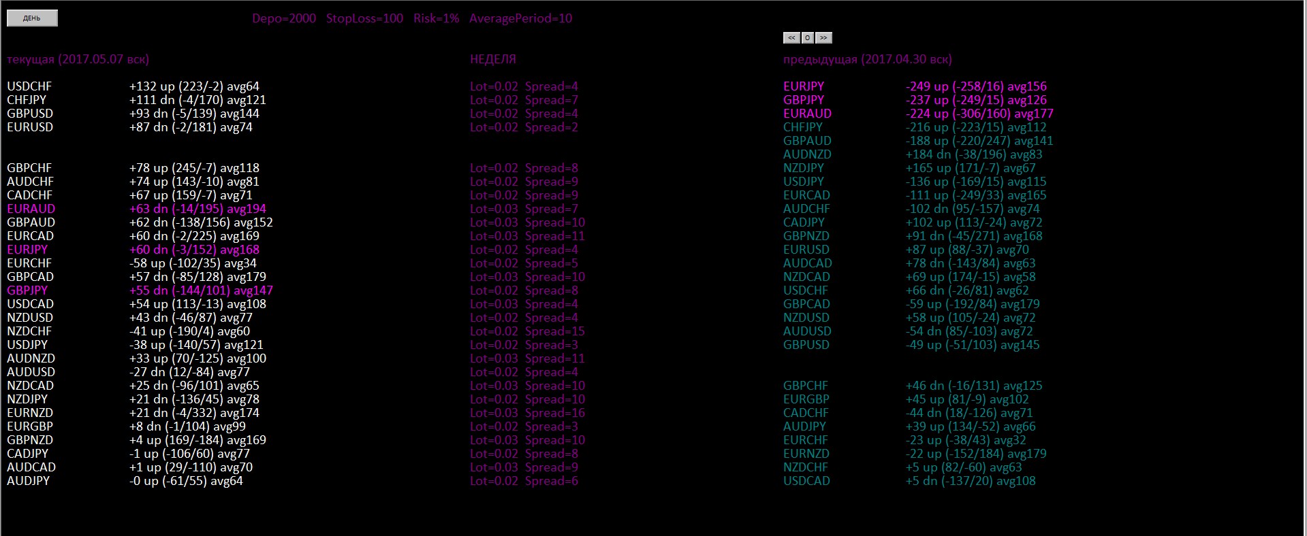This screenshot has width=1307, height=536.
Task: Select USDCHF in the текущая list
Action: pos(29,86)
